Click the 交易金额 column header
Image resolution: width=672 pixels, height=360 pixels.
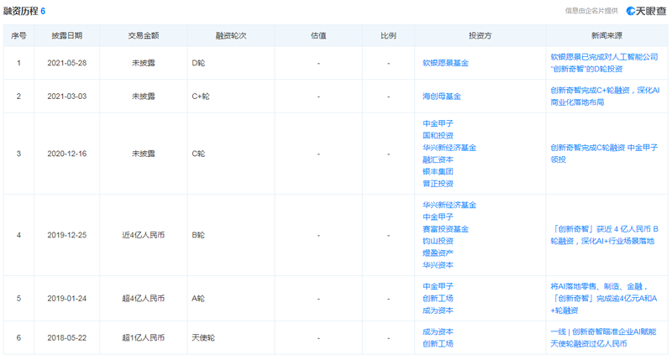[143, 35]
